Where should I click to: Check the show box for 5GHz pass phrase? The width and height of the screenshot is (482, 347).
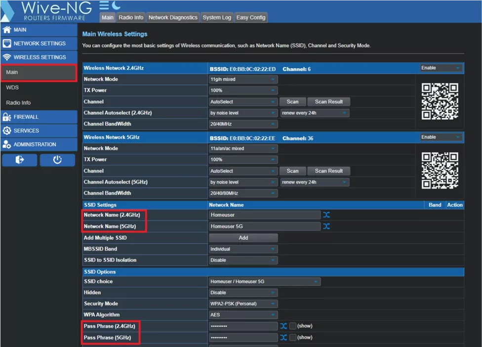[x=293, y=338]
